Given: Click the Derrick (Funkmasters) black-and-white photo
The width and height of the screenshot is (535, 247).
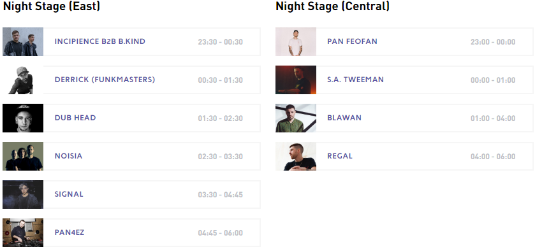Looking at the screenshot, I should [x=23, y=80].
